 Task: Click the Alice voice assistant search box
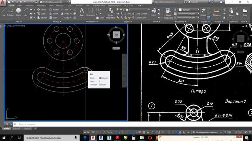[x=52, y=137]
